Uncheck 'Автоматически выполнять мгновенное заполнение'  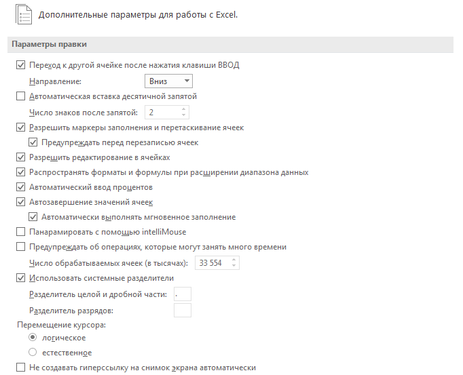[33, 217]
